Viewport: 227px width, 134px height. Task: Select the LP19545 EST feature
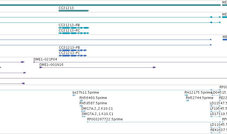click(215, 111)
